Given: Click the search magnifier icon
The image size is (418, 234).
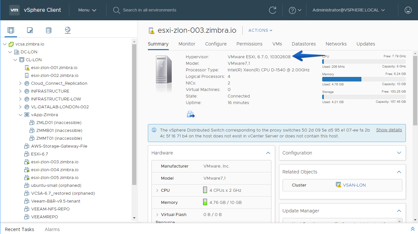Looking at the screenshot, I should (x=116, y=10).
